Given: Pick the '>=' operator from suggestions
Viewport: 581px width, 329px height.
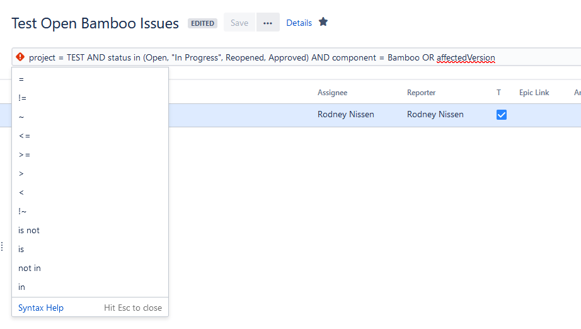Looking at the screenshot, I should click(24, 155).
